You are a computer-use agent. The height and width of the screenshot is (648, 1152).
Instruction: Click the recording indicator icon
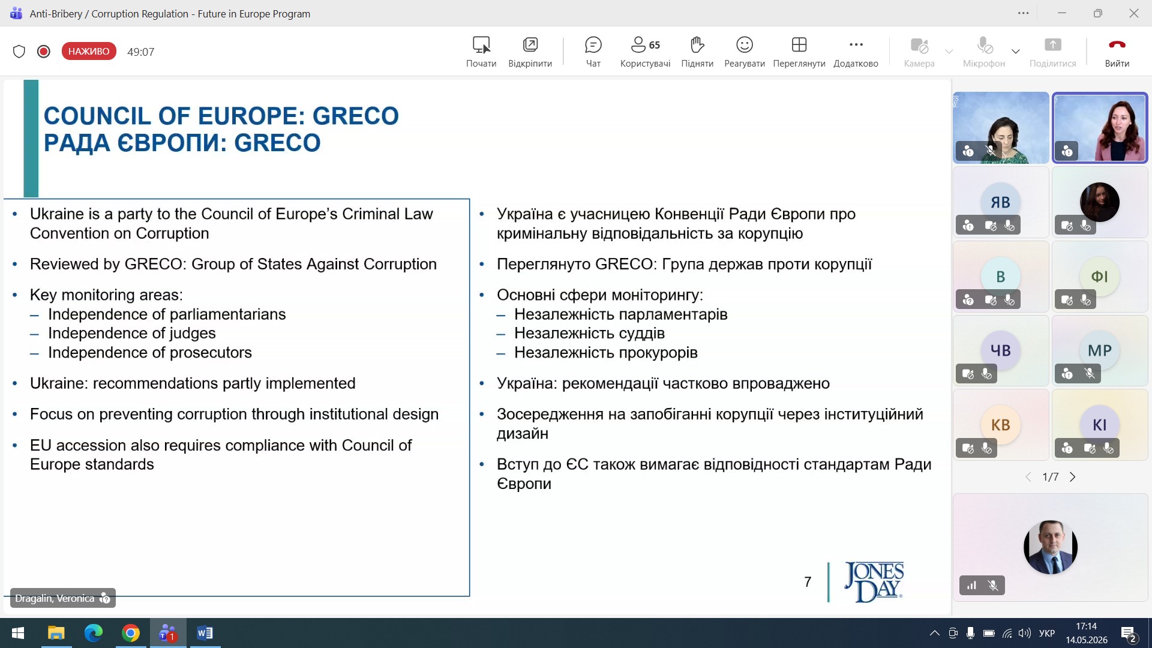[x=43, y=52]
